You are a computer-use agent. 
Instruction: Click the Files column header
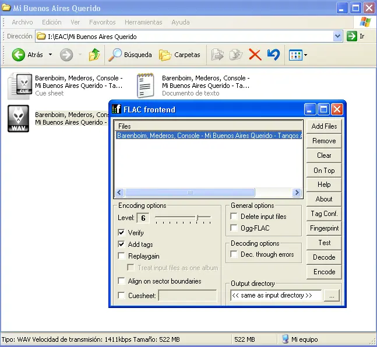point(209,126)
